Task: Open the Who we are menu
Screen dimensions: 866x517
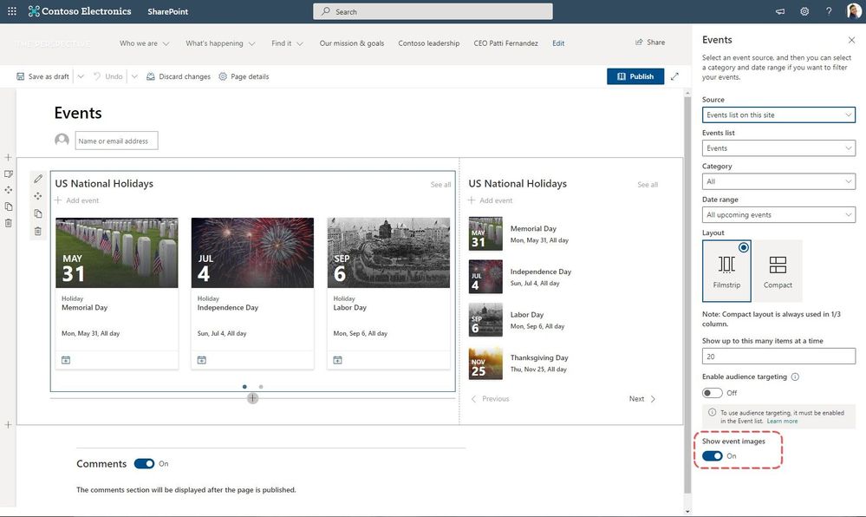Action: [x=144, y=43]
